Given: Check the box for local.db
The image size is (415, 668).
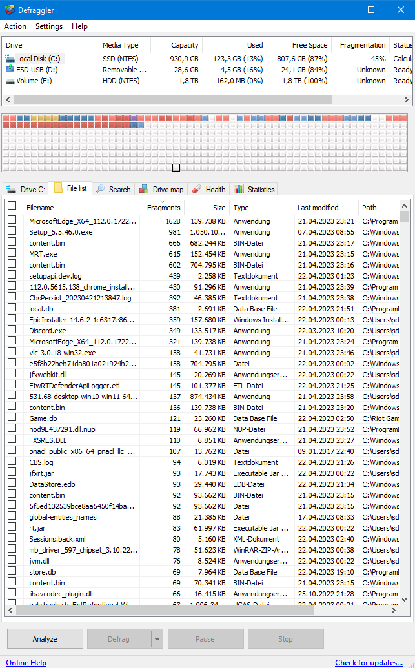Looking at the screenshot, I should 12,307.
